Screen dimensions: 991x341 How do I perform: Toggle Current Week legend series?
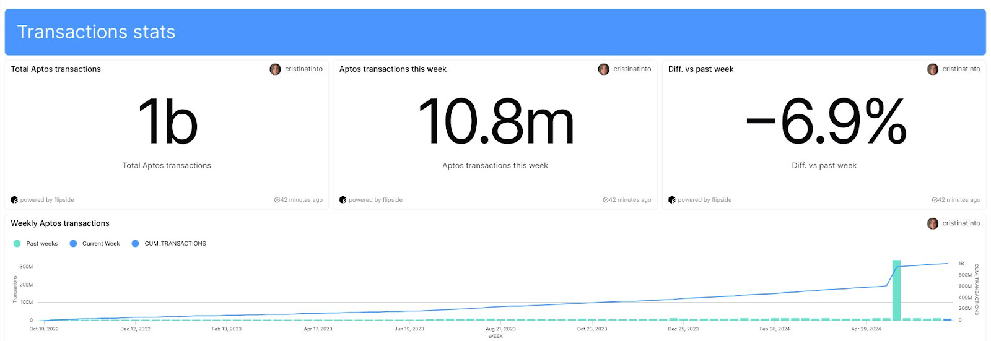(95, 244)
